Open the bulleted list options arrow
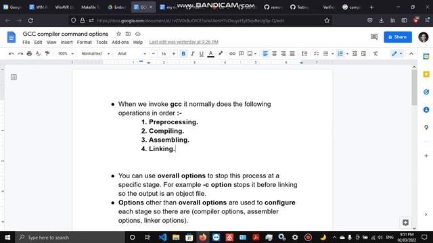The height and width of the screenshot is (243, 433). pos(332,54)
